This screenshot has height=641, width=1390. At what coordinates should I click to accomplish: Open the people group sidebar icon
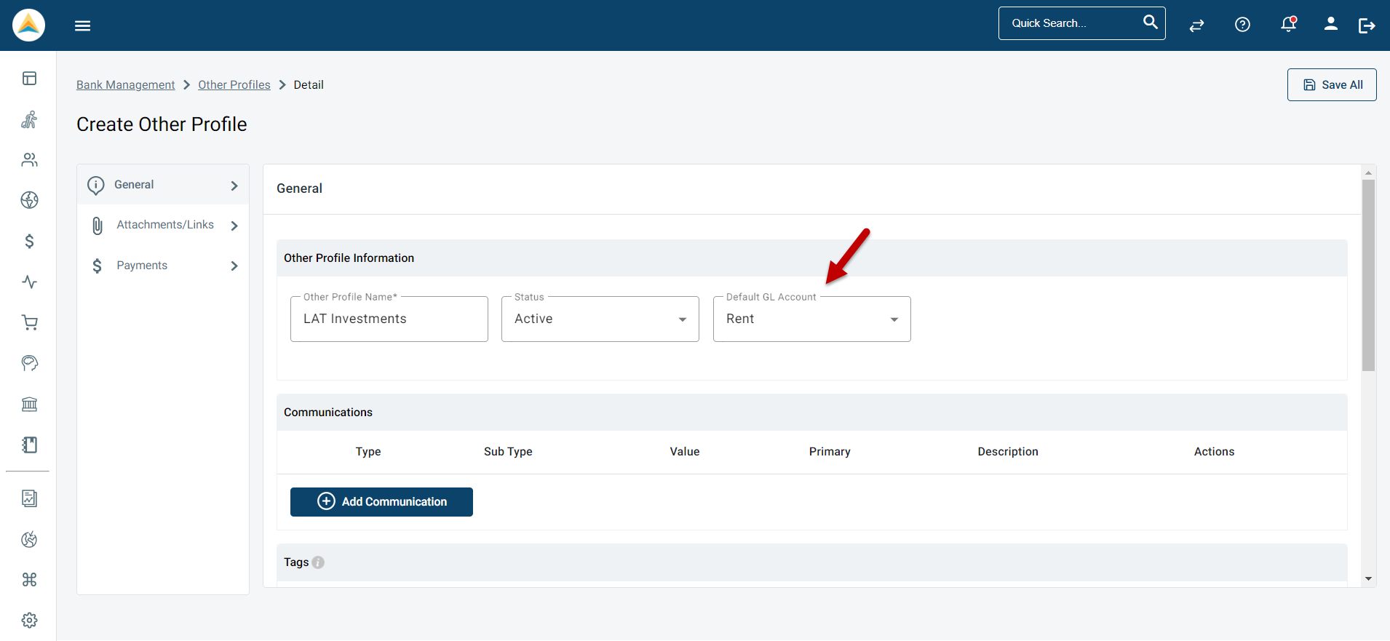click(x=29, y=160)
